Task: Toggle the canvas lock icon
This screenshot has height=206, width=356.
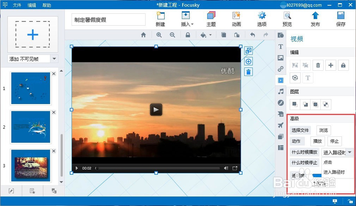Action: click(x=188, y=35)
